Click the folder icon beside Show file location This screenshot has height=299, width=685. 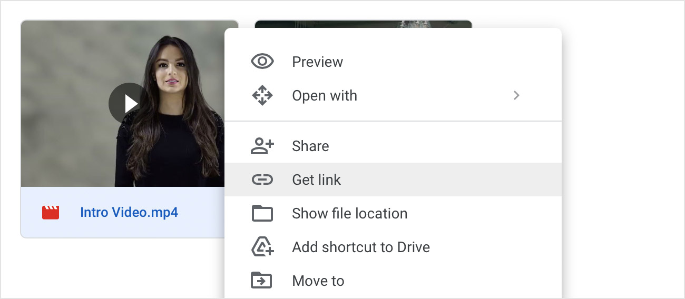(262, 214)
